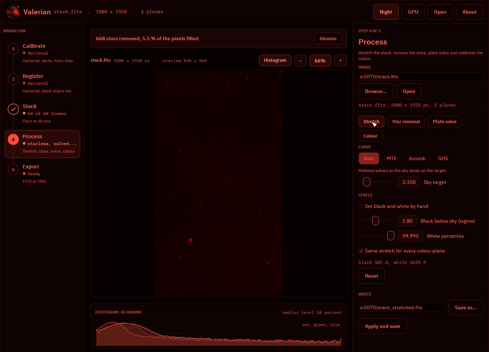Click the Valerian app logo icon
Viewport: 489px width, 352px height.
point(13,12)
